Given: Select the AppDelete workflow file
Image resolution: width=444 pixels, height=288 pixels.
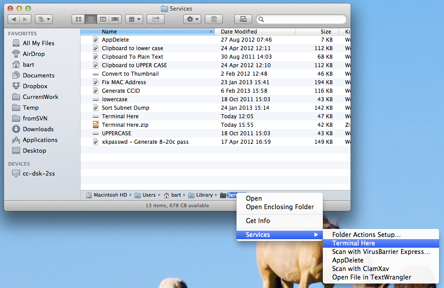Looking at the screenshot, I should click(x=115, y=40).
